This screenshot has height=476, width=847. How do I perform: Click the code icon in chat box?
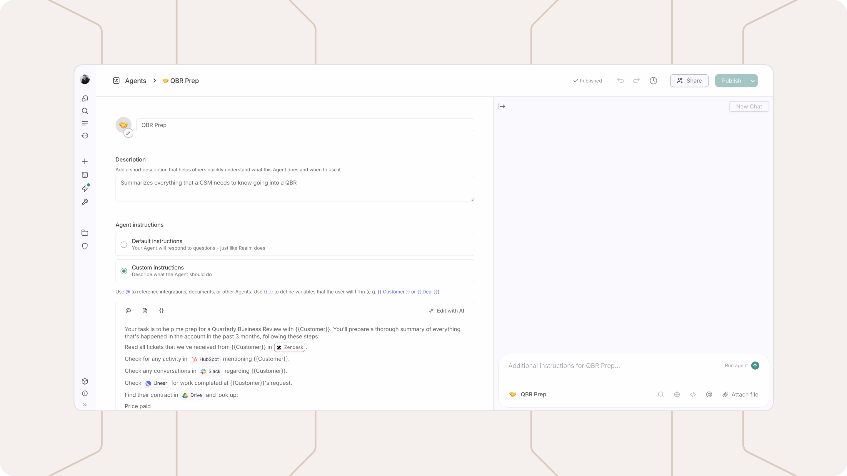tap(693, 394)
